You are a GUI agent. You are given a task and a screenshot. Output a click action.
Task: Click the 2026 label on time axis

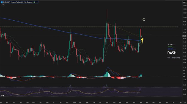114,102
